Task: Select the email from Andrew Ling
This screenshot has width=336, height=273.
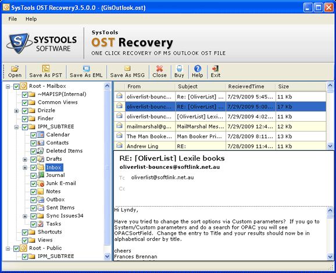Action: 220,146
